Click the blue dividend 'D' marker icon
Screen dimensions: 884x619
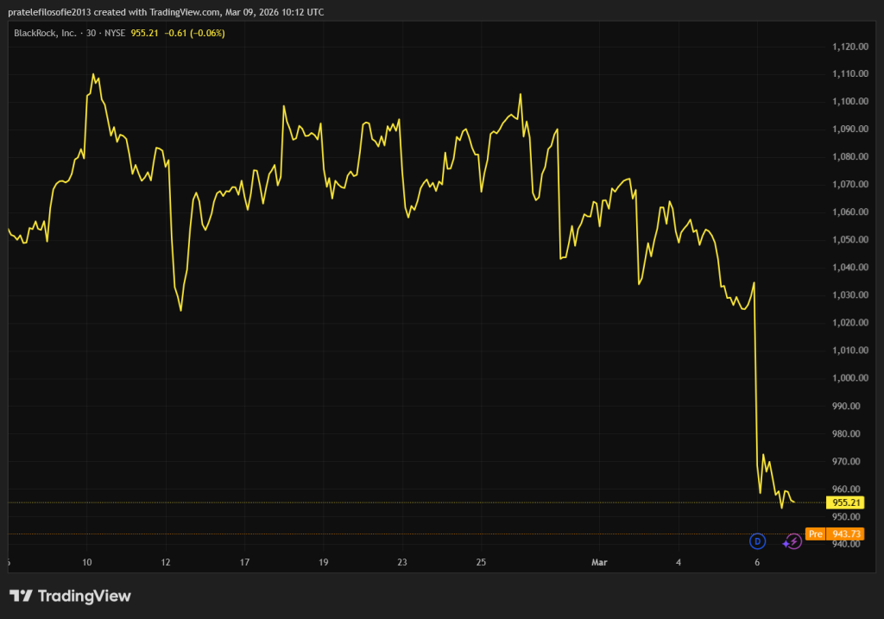(758, 541)
